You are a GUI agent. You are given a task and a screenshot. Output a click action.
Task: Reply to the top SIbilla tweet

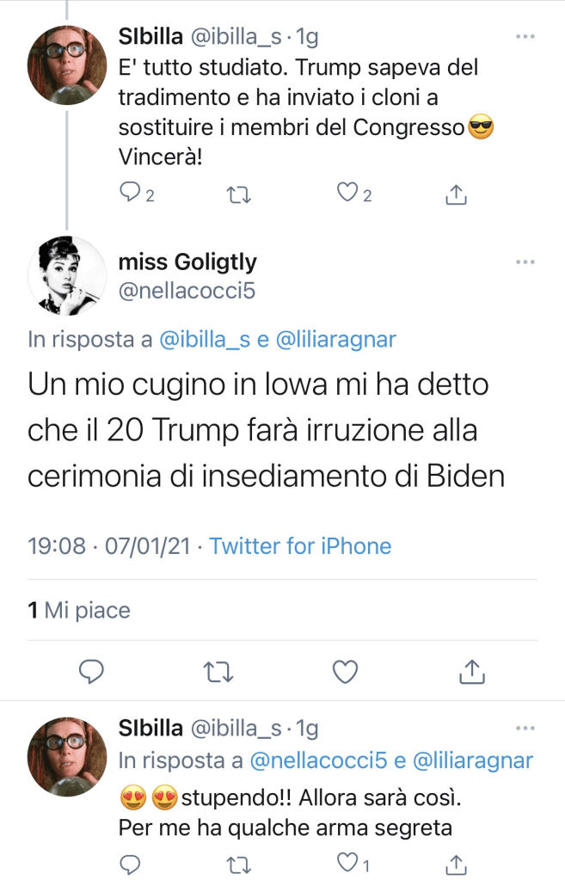pyautogui.click(x=128, y=194)
